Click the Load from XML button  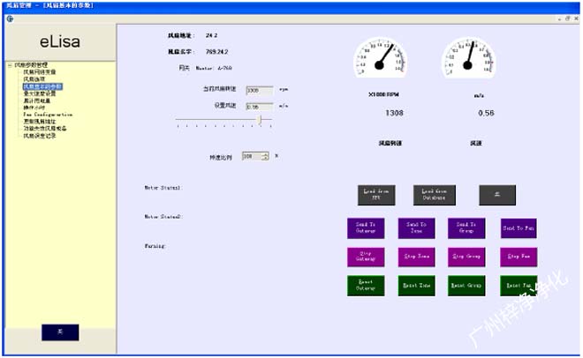[x=375, y=195]
